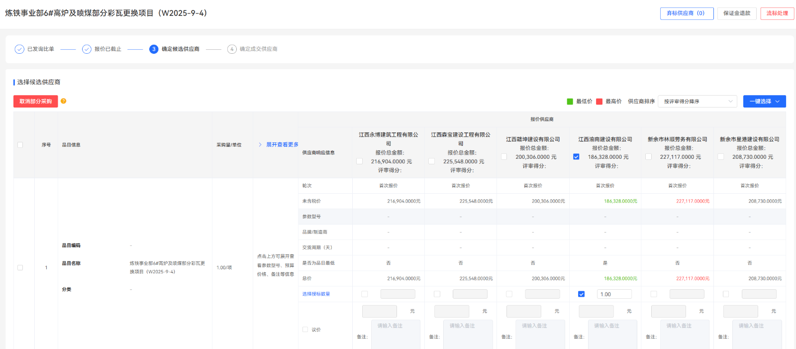This screenshot has width=796, height=349.
Task: Click the completed step icon for 报价已截止
Action: point(87,49)
